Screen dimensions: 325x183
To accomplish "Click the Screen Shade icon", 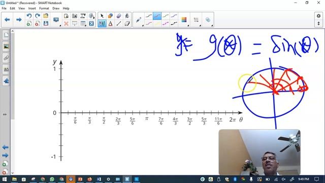I will pyautogui.click(x=75, y=23).
